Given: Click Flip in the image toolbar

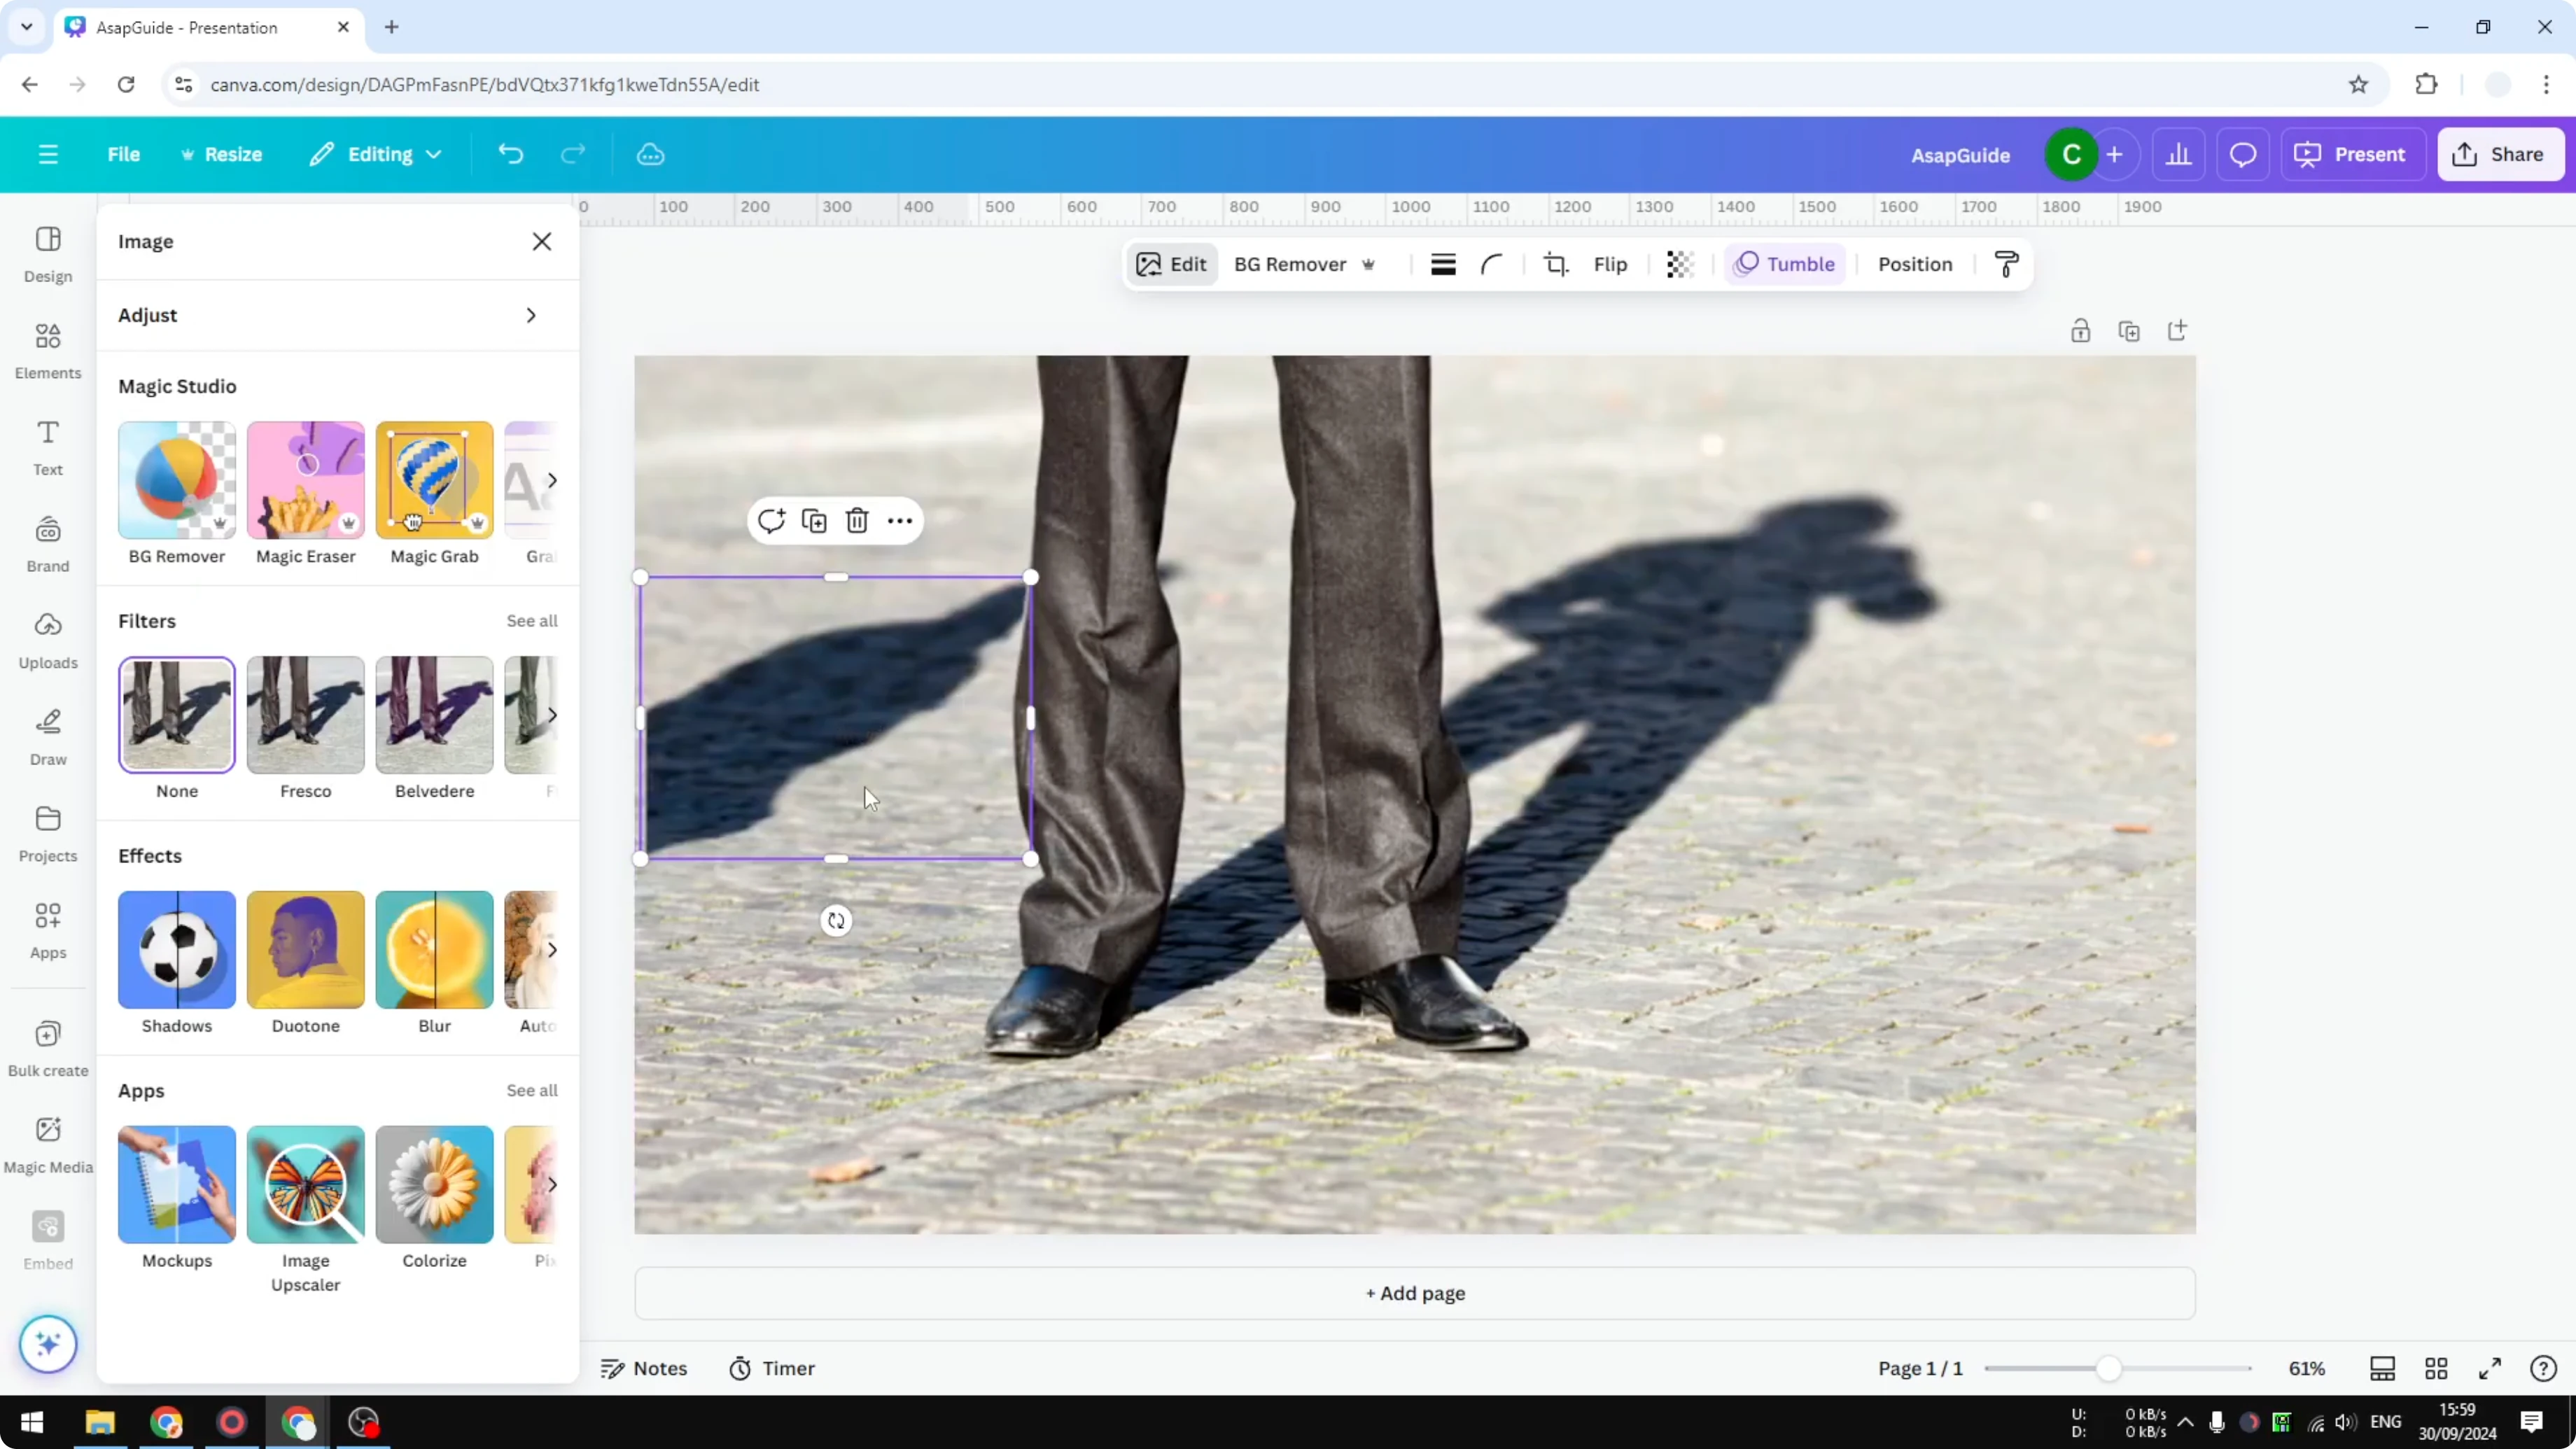Looking at the screenshot, I should pyautogui.click(x=1610, y=264).
